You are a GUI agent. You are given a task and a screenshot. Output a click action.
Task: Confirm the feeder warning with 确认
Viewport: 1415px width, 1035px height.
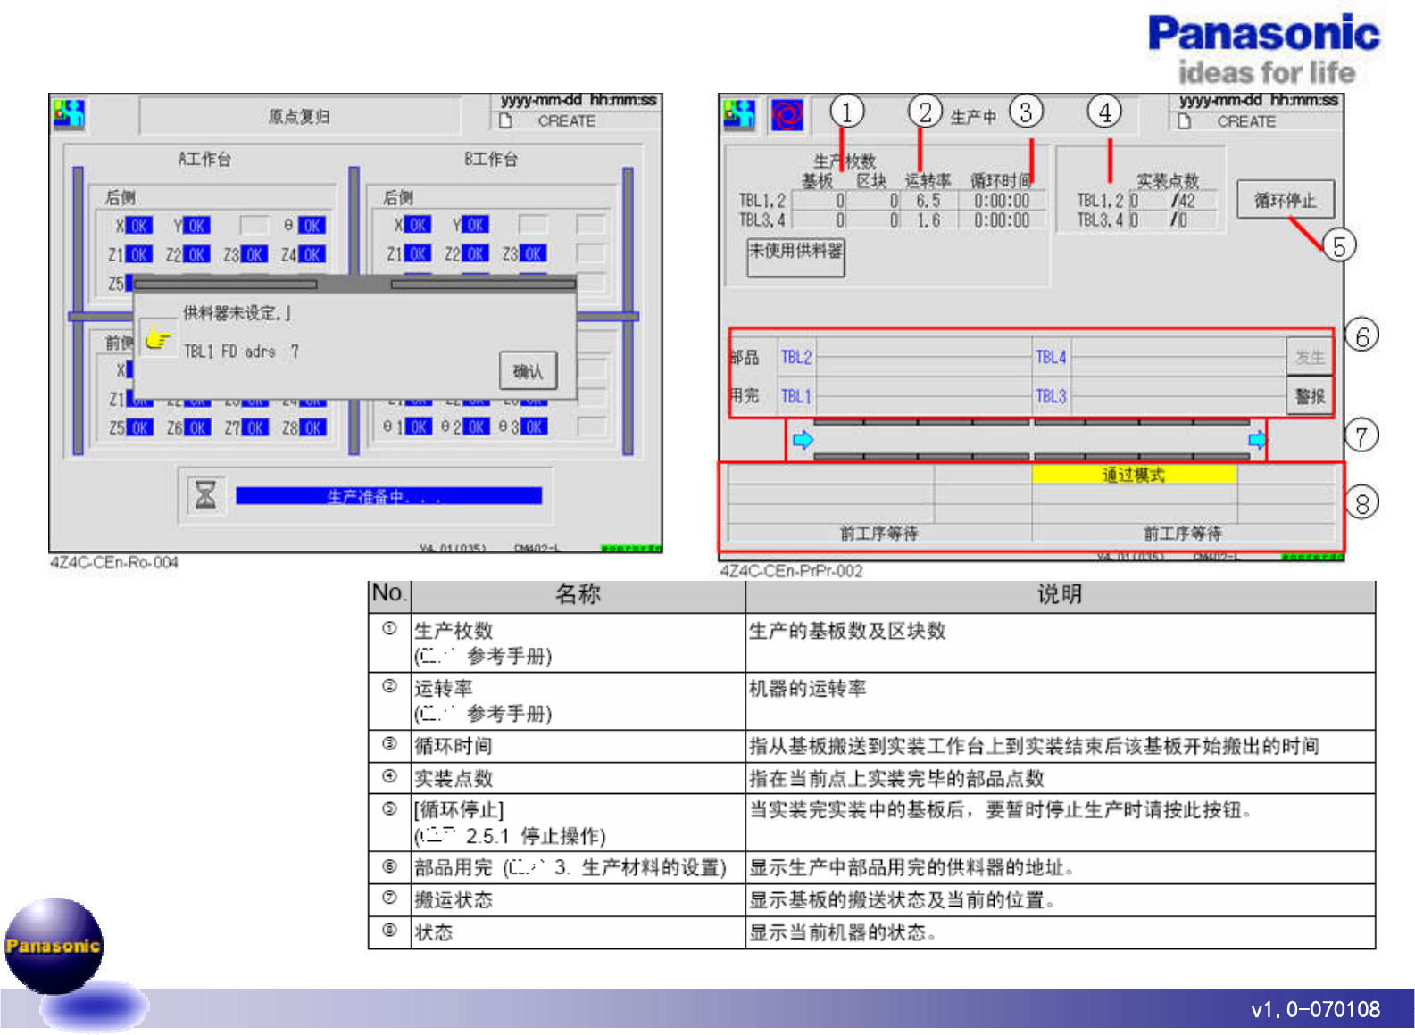[528, 370]
